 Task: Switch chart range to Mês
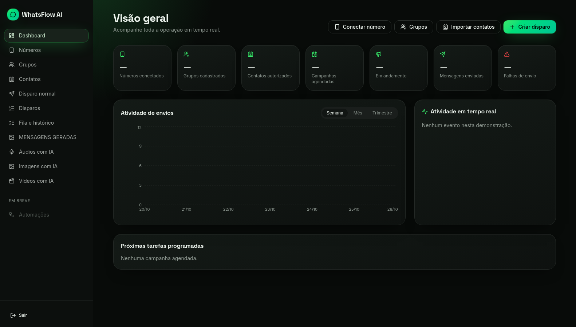[x=358, y=113]
